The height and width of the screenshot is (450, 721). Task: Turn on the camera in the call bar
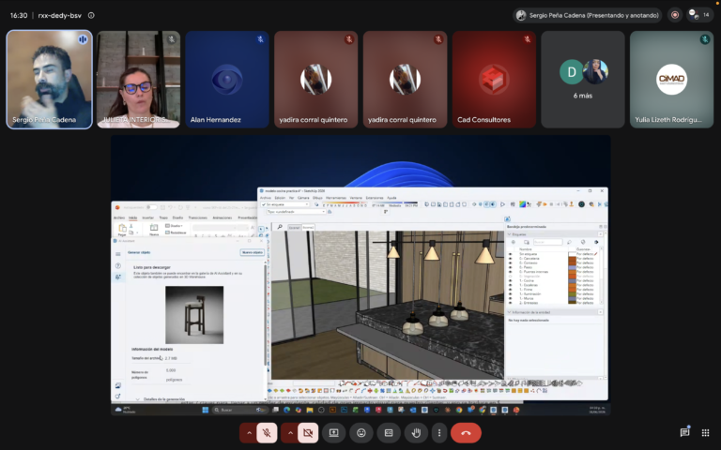[x=308, y=433]
